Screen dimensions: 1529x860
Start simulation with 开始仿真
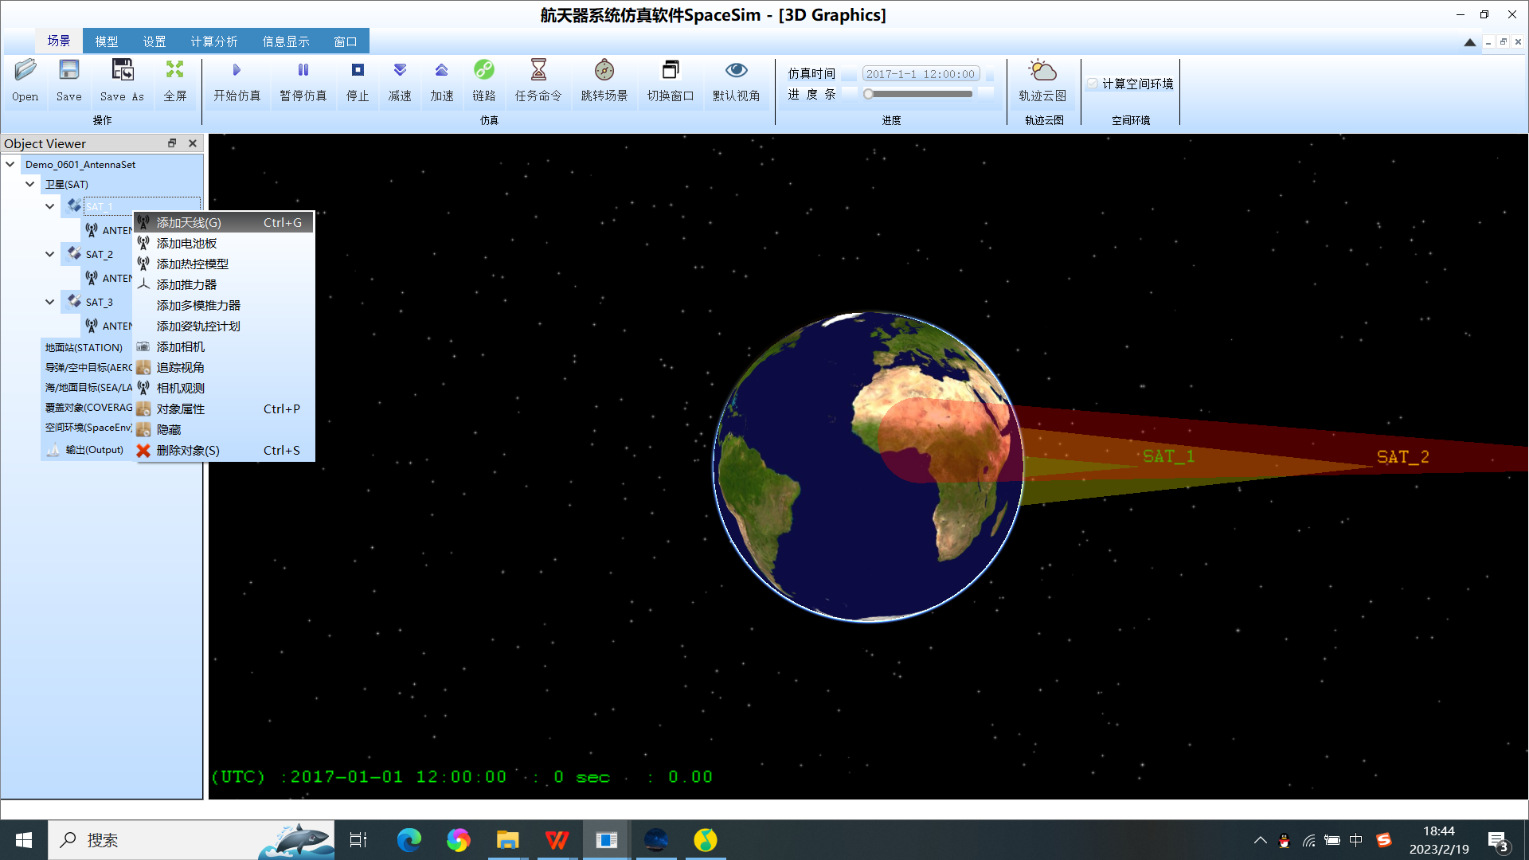tap(237, 80)
